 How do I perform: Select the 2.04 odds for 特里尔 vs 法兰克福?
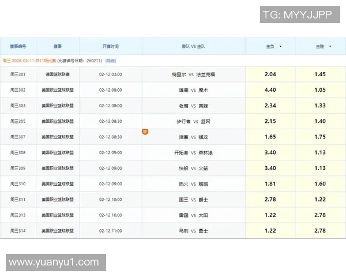click(270, 74)
